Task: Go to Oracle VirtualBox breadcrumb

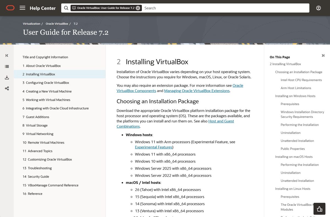Action: tap(57, 24)
